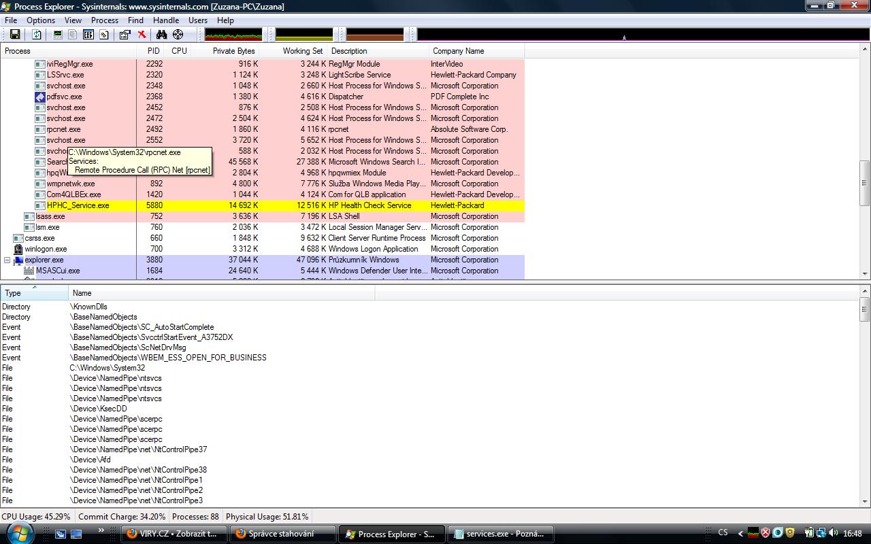Sort handles by the Type column
The width and height of the screenshot is (871, 544).
coord(34,293)
